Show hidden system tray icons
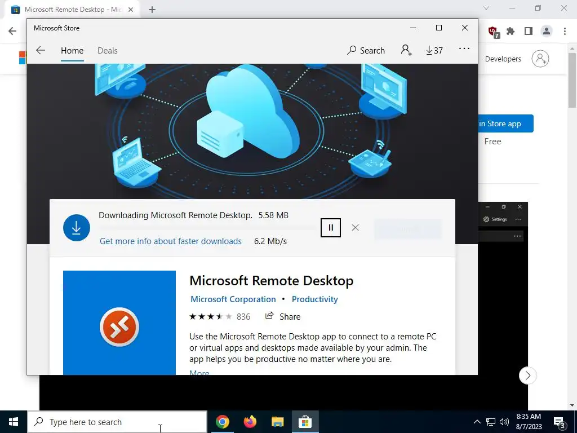The width and height of the screenshot is (577, 433). pyautogui.click(x=477, y=422)
